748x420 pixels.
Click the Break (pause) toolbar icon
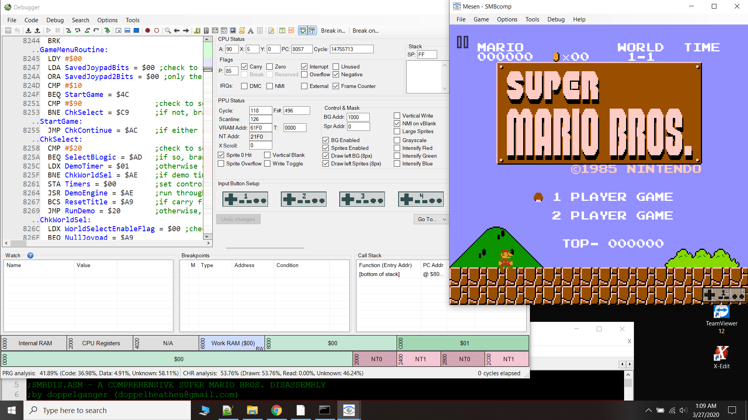58,30
